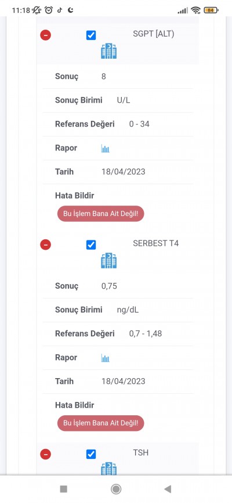
Task: Uncheck the SGPT [ALT] checkbox
Action: (91, 35)
